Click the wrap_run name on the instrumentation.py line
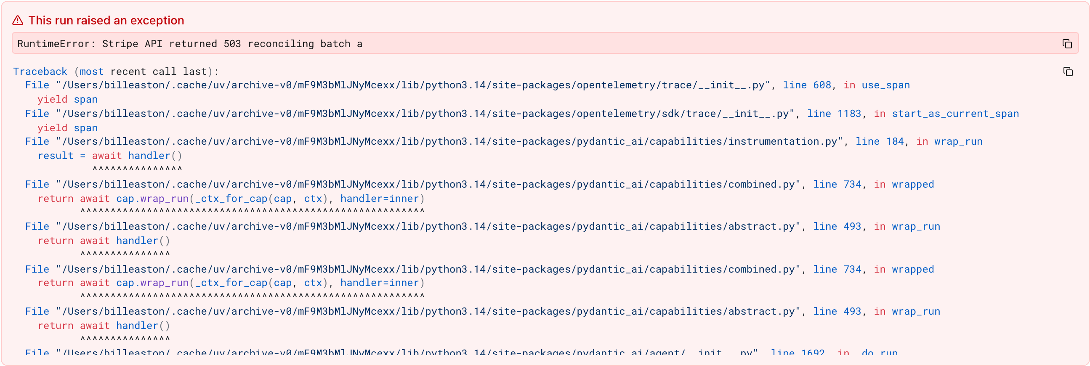The height and width of the screenshot is (366, 1090). tap(958, 141)
